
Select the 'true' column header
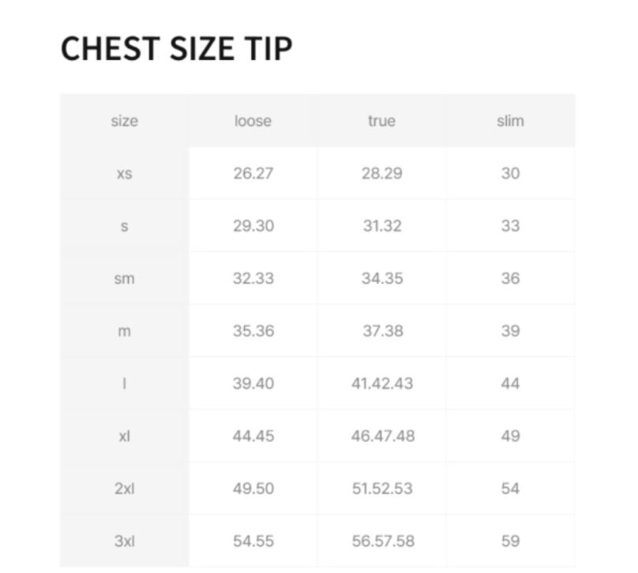[x=381, y=121]
